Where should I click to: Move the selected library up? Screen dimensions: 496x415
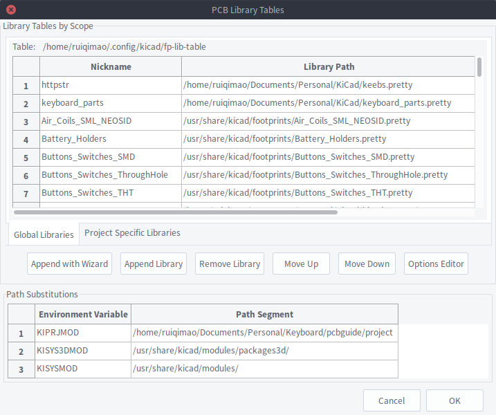click(x=301, y=264)
